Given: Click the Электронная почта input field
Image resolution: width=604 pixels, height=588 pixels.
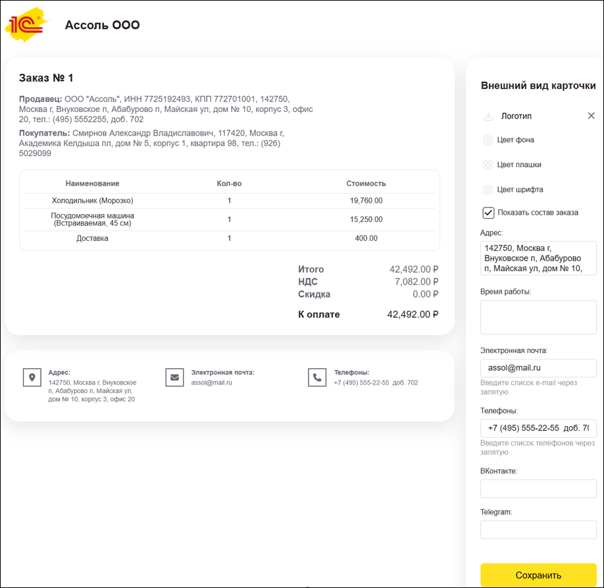Looking at the screenshot, I should pos(538,368).
